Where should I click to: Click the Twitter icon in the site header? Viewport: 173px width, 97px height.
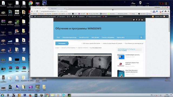134,20
